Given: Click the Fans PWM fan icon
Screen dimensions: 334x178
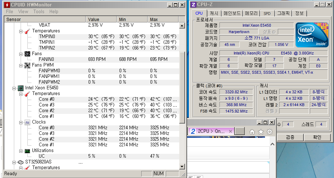Looking at the screenshot, I should point(27,65).
